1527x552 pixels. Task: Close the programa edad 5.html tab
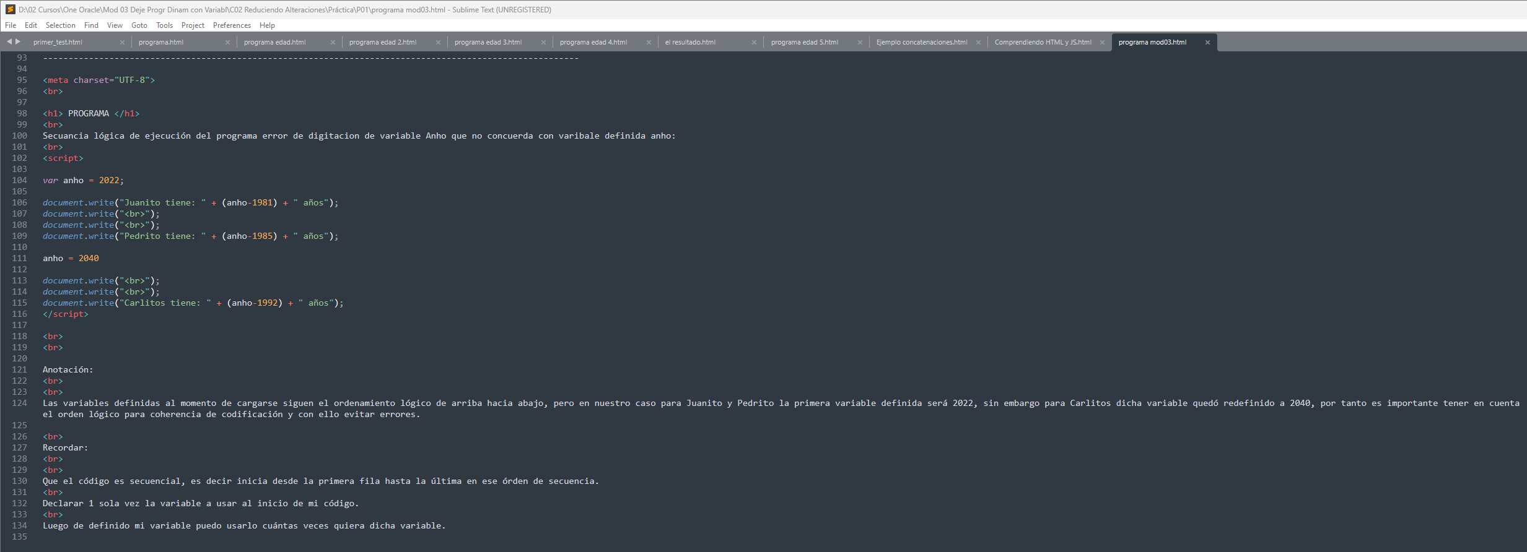860,42
